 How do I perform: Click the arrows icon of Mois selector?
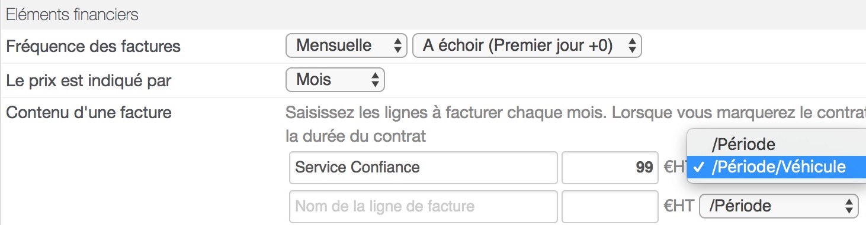click(374, 80)
